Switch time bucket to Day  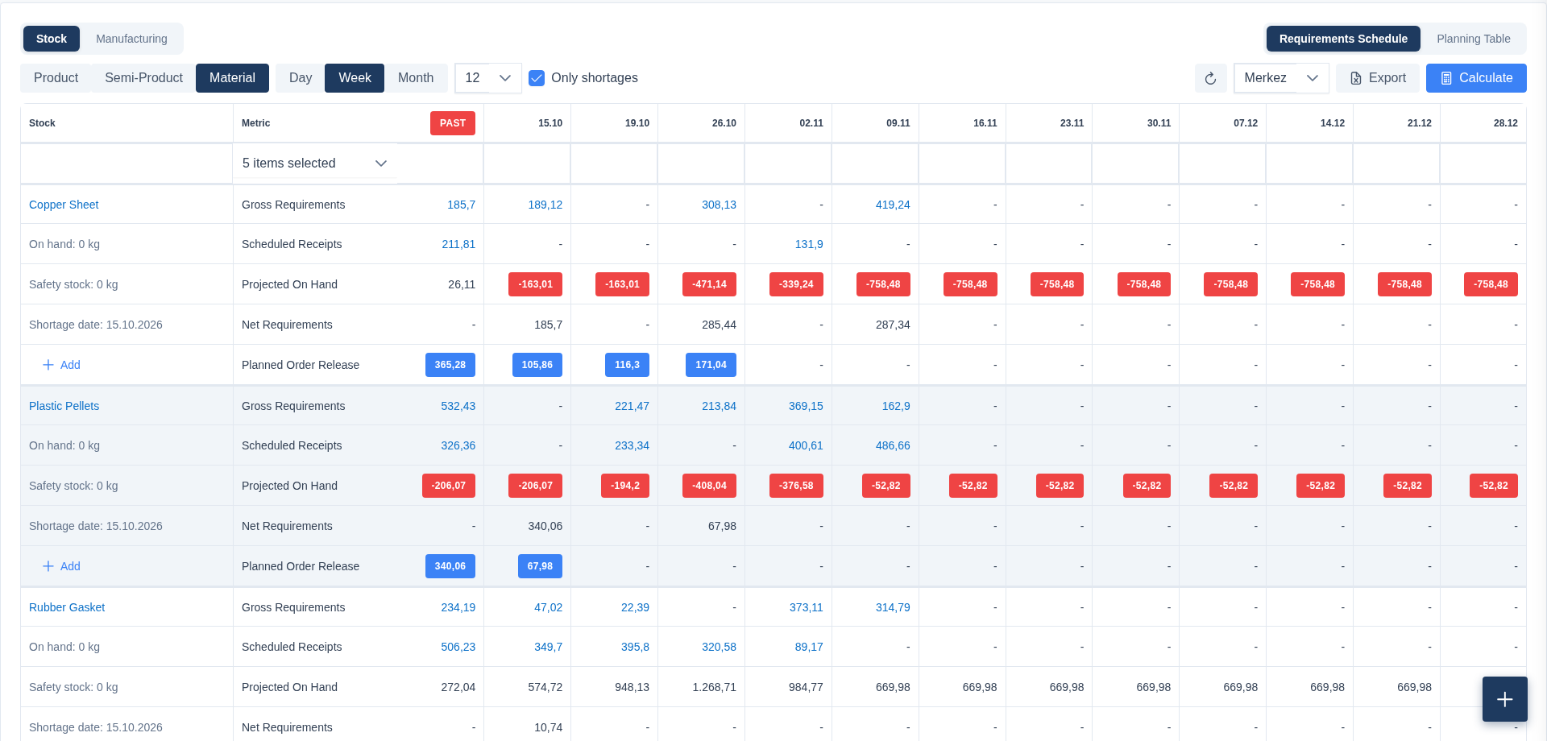click(x=301, y=78)
